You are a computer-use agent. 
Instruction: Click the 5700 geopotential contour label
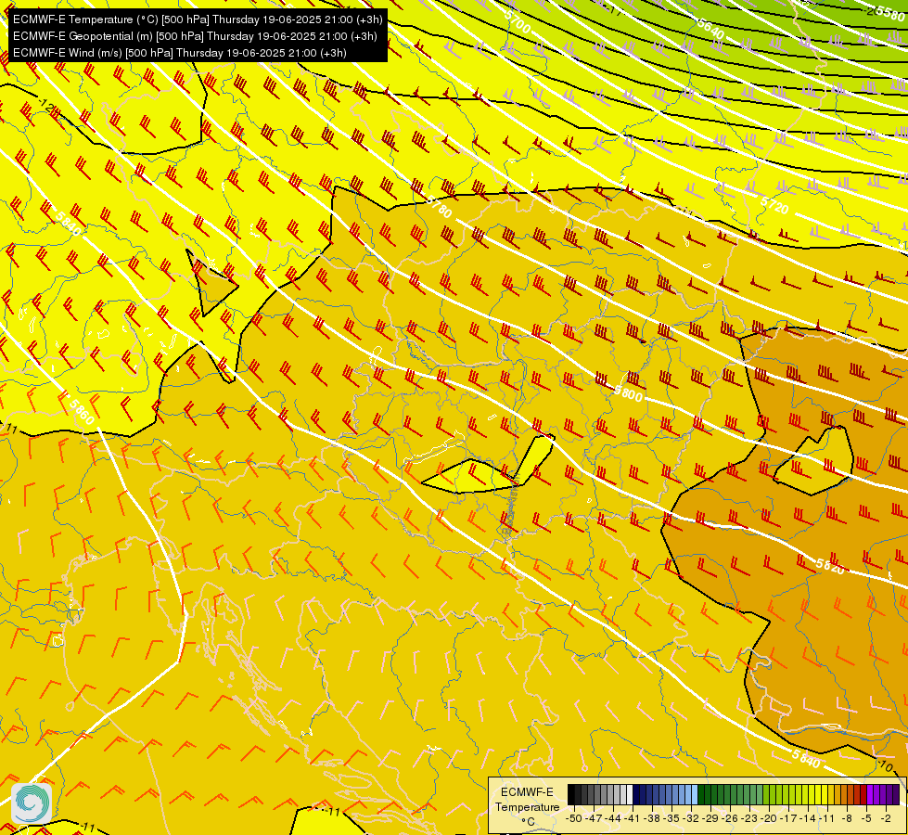(518, 22)
